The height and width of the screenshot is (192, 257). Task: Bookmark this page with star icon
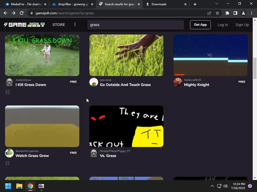point(217,13)
